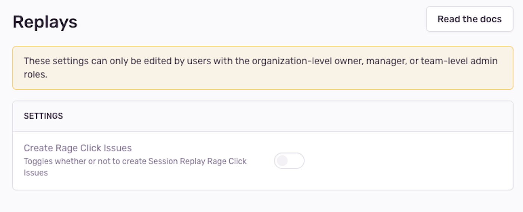Click blank page area below Settings panel
This screenshot has height=212, width=523.
coord(261,202)
